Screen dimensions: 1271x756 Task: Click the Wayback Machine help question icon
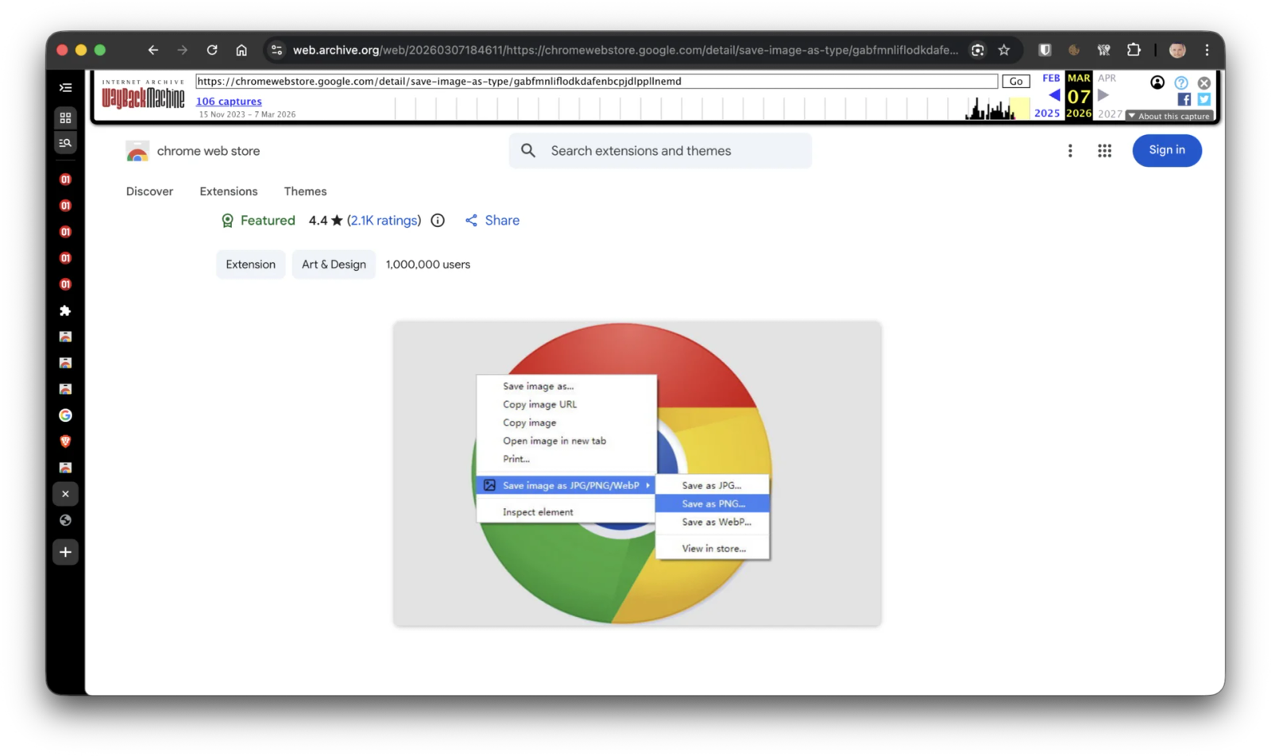tap(1181, 83)
